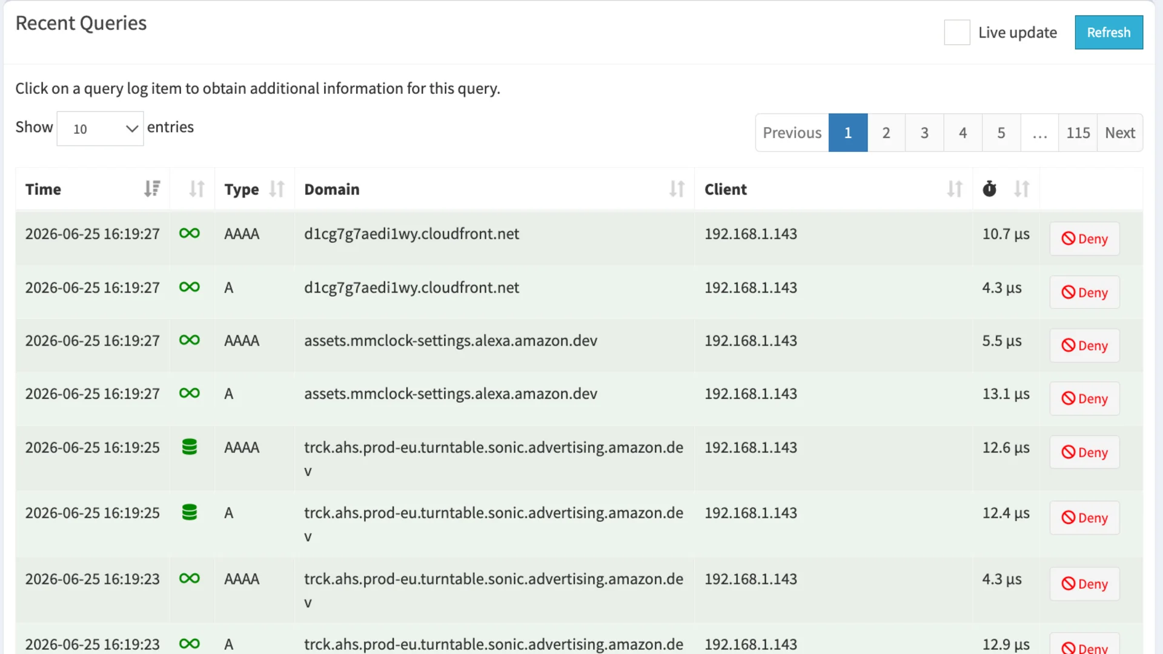Viewport: 1163px width, 654px height.
Task: Click infinity icon on 16:19:23 A row
Action: pyautogui.click(x=190, y=644)
